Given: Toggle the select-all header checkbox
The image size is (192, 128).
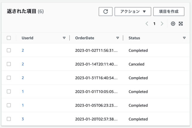Looking at the screenshot, I should 9,38.
